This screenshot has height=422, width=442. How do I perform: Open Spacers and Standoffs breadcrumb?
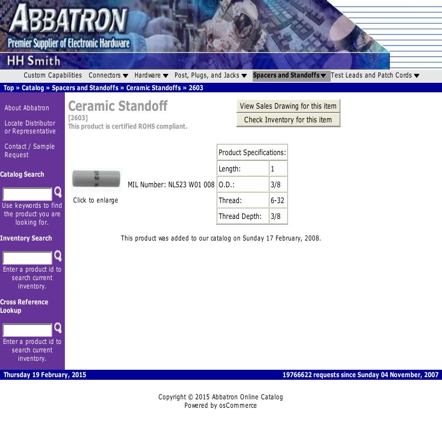(85, 88)
